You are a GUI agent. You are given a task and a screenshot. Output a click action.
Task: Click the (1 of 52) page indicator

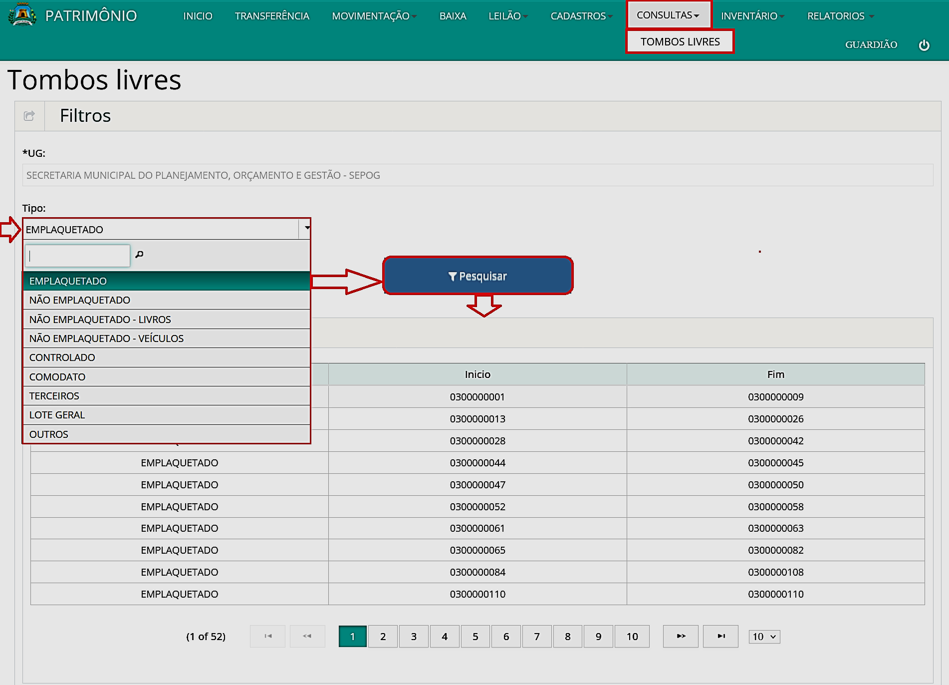[206, 637]
